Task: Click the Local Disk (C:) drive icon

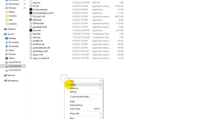Action: (x=7, y=62)
